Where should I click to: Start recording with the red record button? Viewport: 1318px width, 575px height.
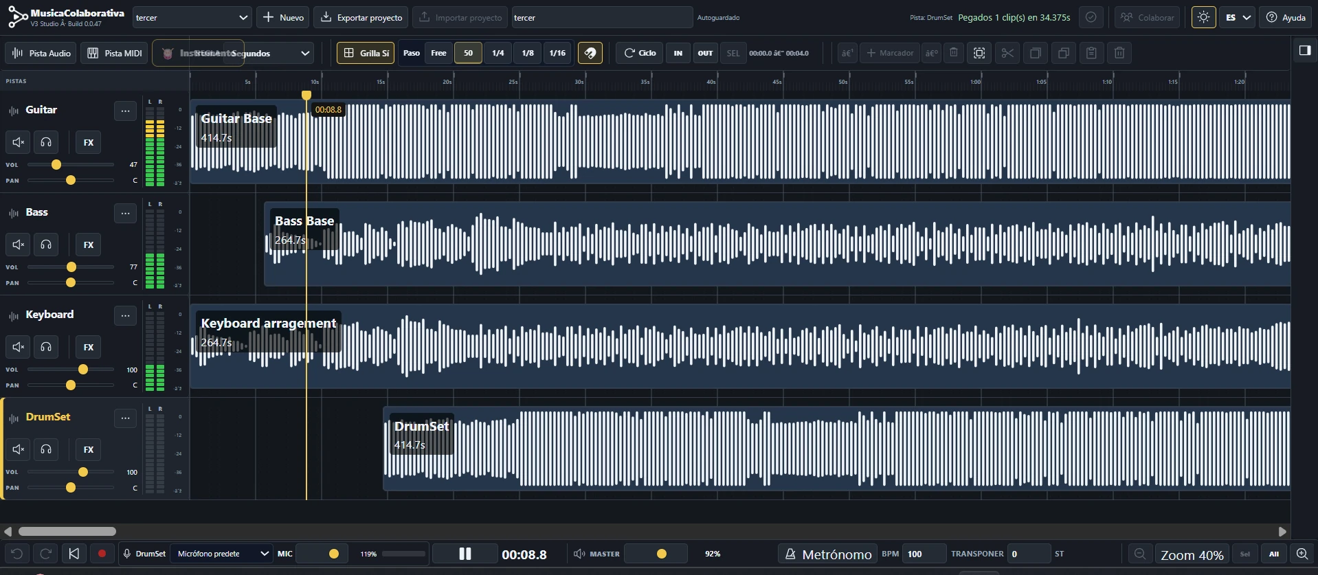pos(102,554)
